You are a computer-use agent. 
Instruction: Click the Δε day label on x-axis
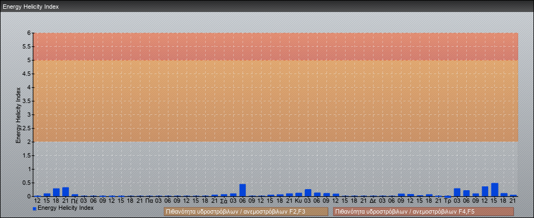(373, 201)
